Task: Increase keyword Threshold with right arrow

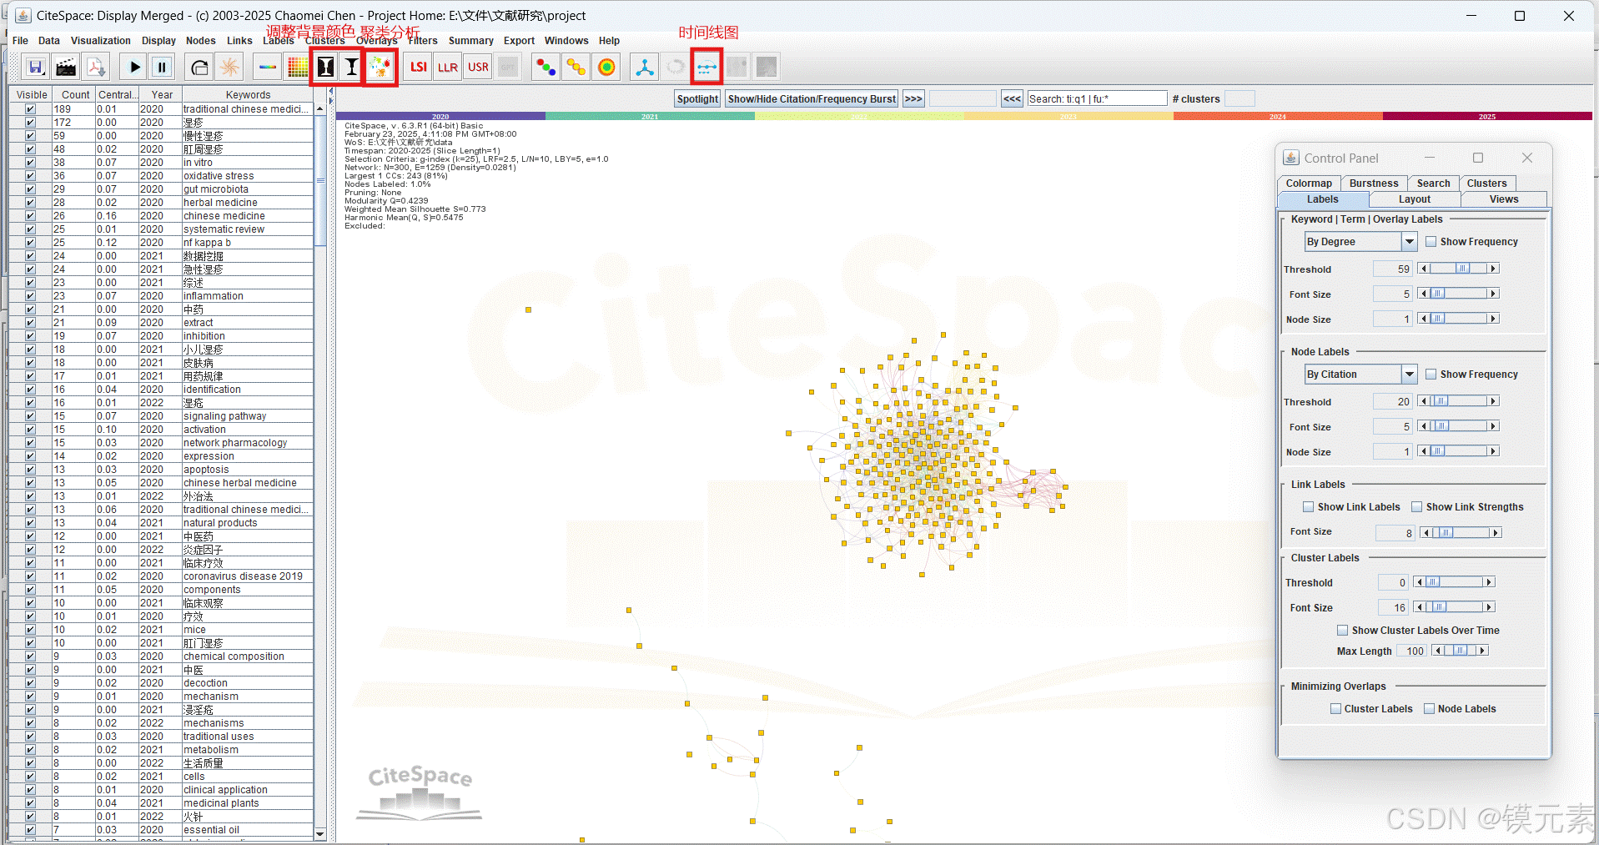Action: (1494, 269)
